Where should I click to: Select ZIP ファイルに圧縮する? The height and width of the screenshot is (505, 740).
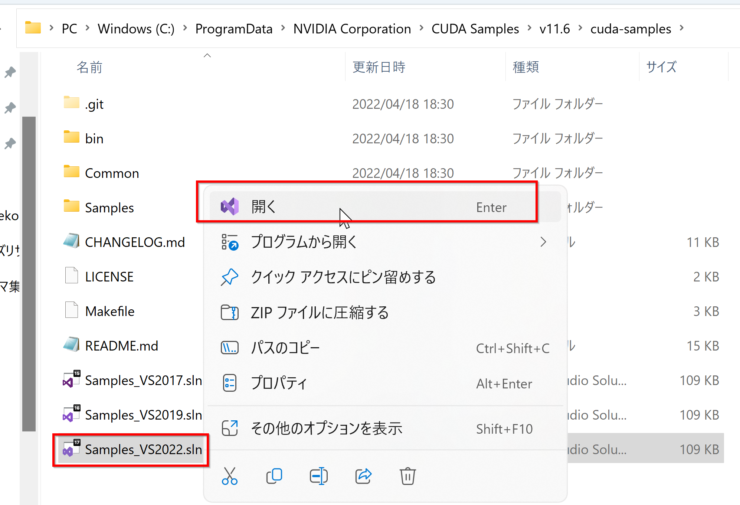click(x=385, y=312)
